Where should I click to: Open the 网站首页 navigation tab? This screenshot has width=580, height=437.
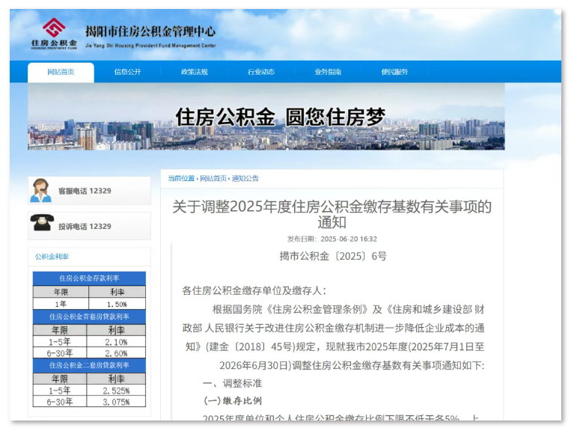click(x=61, y=73)
